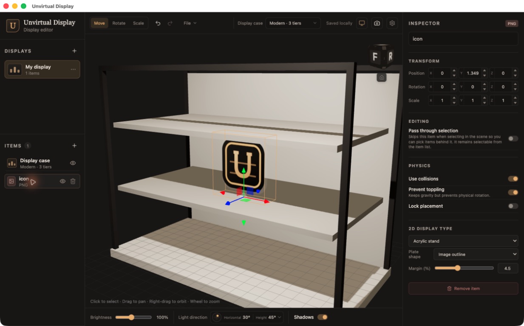Open the Acrylic stand display type dropdown
The image size is (524, 326).
463,241
